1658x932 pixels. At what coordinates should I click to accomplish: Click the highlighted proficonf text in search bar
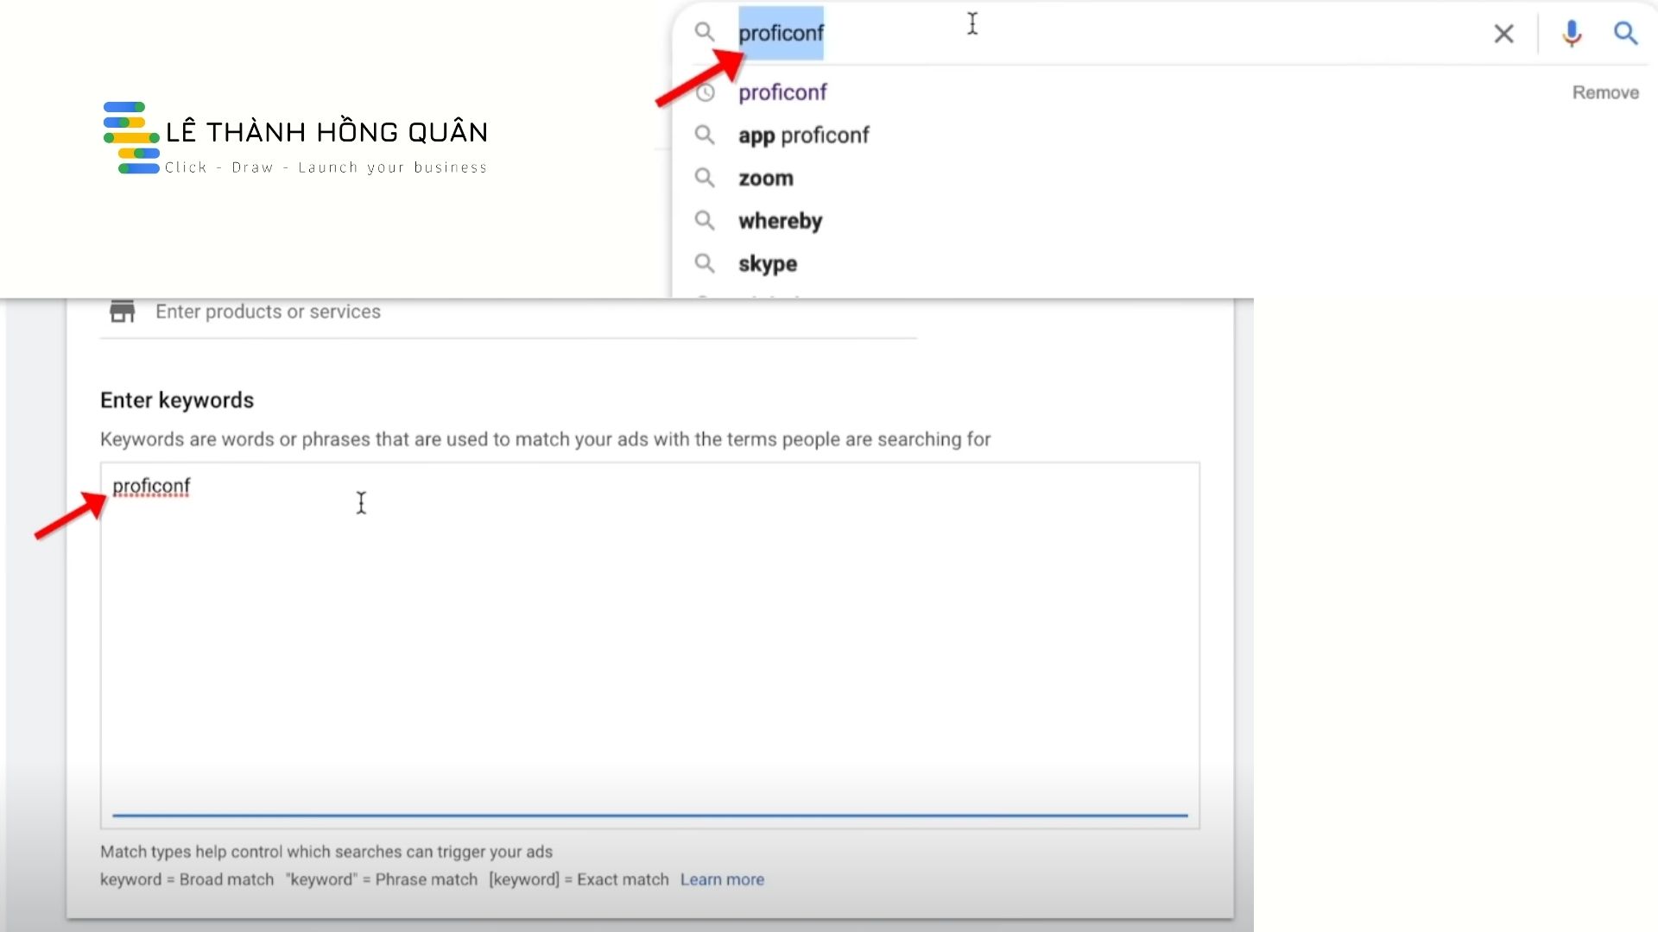(780, 34)
